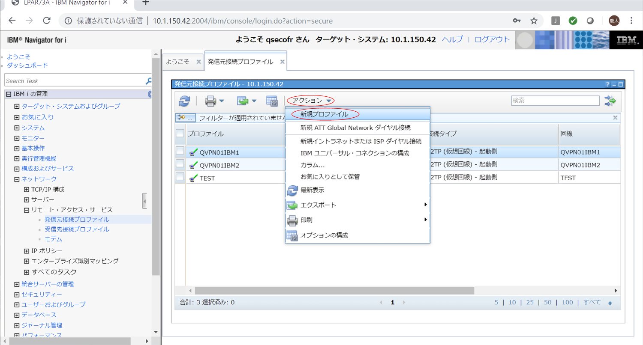Expand the システム tree node
643x345 pixels.
[17, 128]
